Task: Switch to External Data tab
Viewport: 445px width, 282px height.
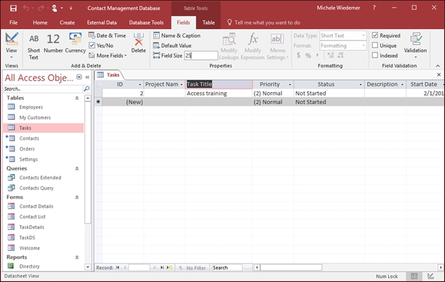Action: tap(102, 23)
